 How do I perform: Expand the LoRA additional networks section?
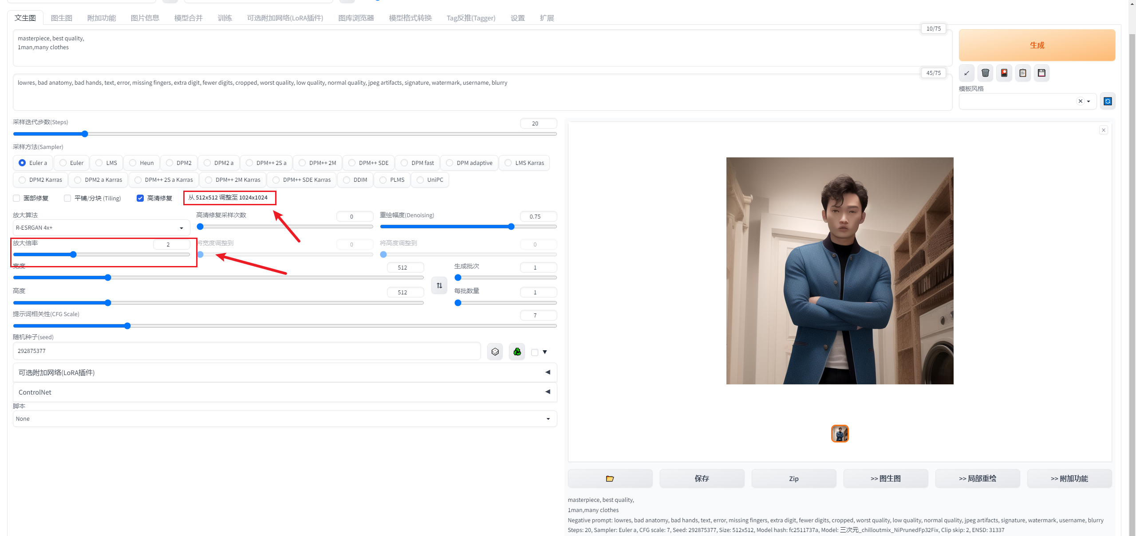pyautogui.click(x=284, y=372)
